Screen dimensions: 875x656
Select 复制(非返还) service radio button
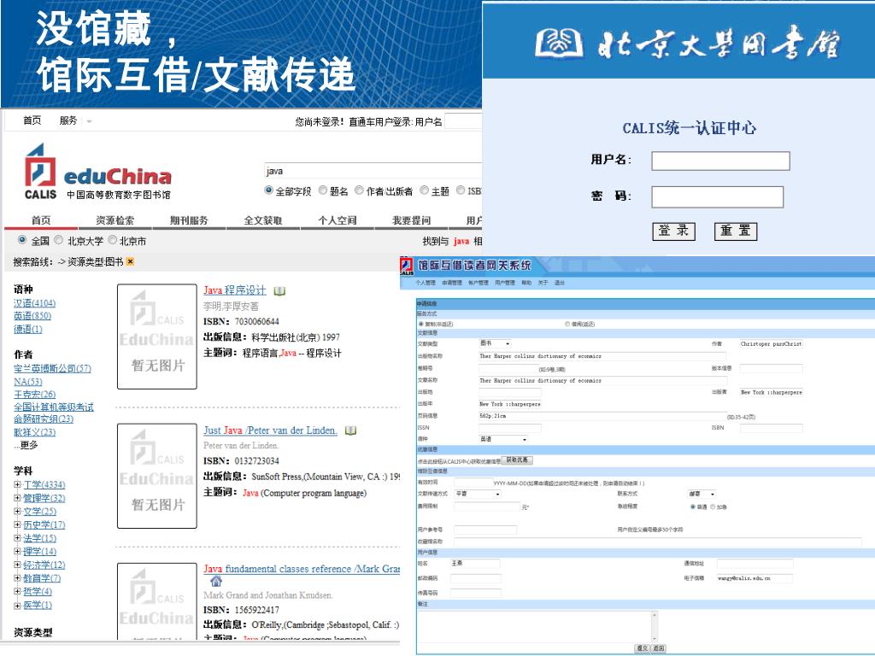(420, 324)
